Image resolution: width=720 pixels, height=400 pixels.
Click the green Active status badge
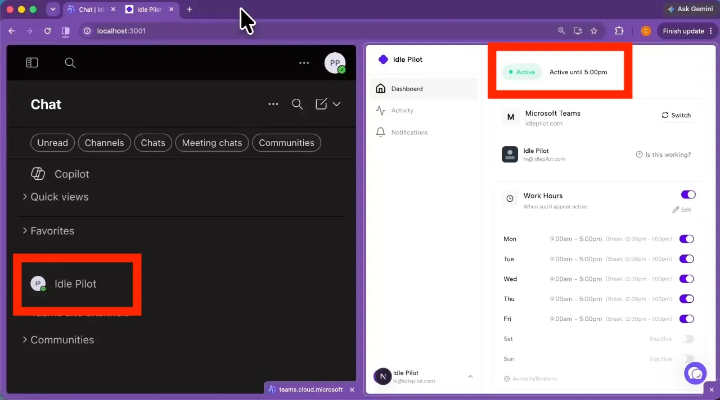pos(522,72)
